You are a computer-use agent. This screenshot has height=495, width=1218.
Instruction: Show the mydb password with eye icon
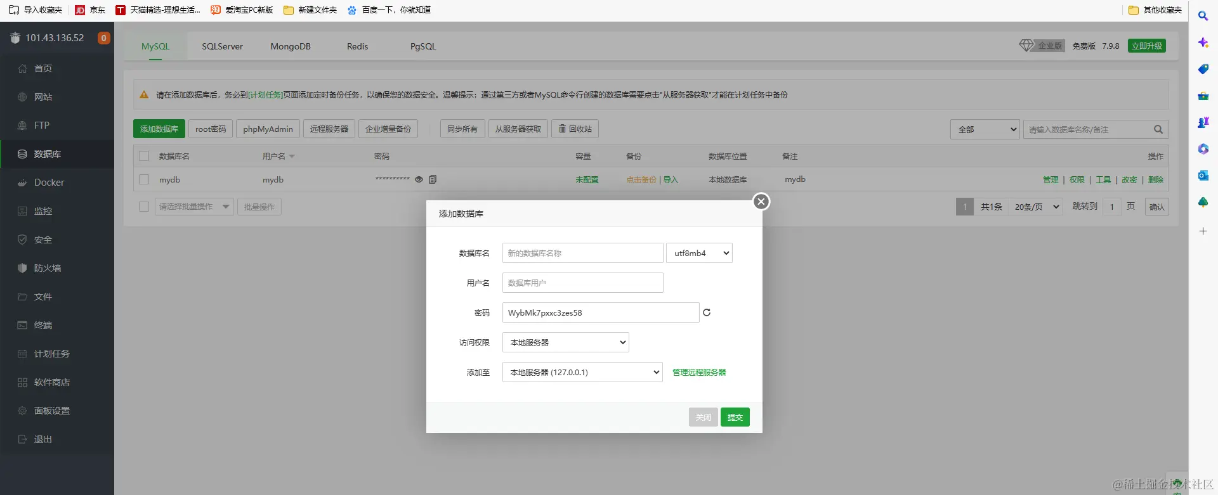tap(419, 179)
